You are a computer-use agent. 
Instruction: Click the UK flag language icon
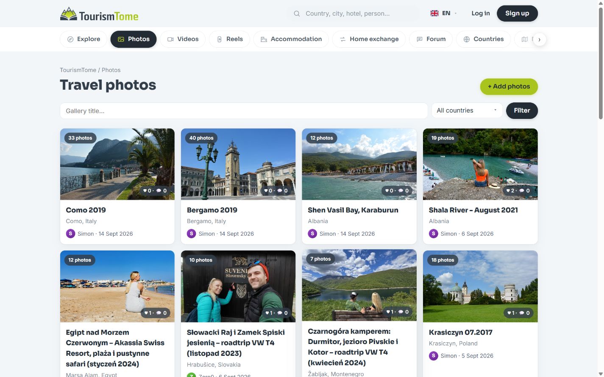(x=434, y=13)
